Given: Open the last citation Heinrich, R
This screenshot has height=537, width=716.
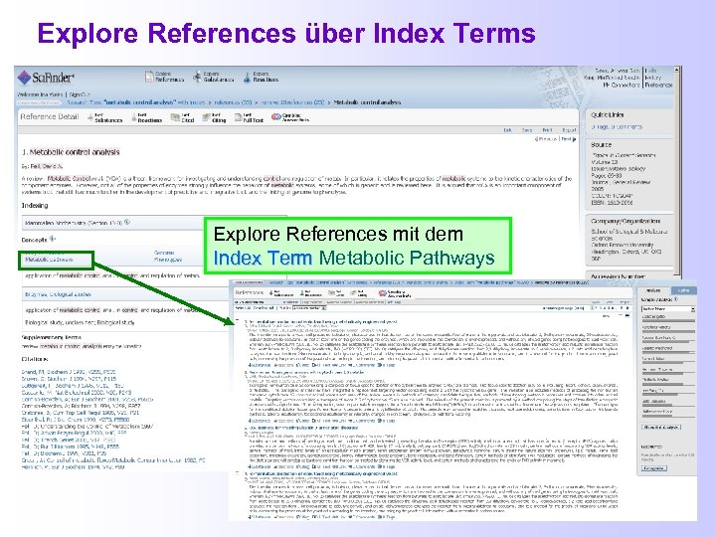Looking at the screenshot, I should [73, 467].
